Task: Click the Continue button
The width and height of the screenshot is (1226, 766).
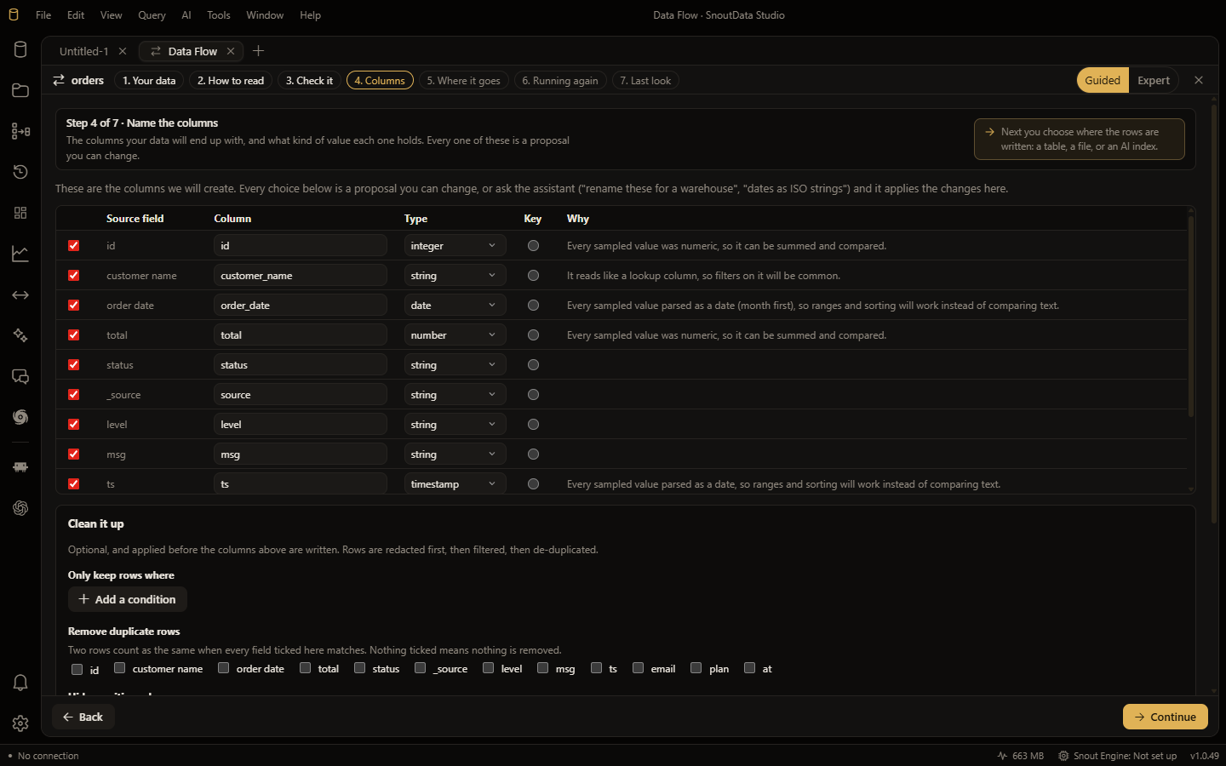Action: click(1165, 717)
